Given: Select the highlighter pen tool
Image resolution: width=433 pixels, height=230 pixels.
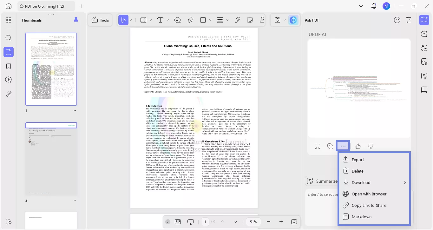Looking at the screenshot, I should click(x=190, y=20).
